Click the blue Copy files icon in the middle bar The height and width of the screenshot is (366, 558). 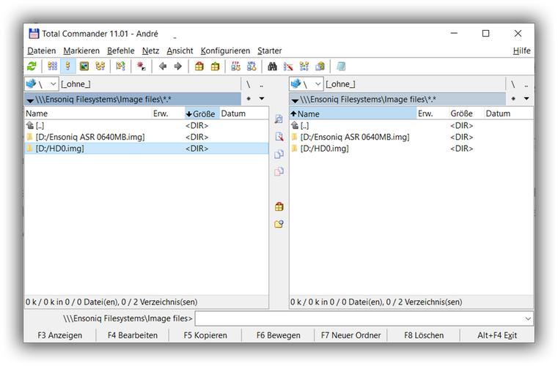pos(279,154)
